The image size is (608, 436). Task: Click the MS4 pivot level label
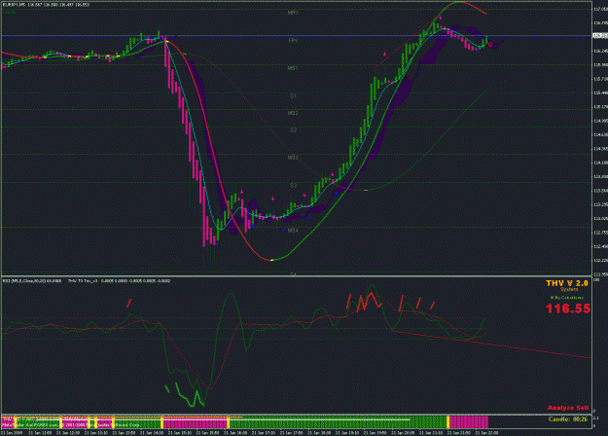click(293, 231)
